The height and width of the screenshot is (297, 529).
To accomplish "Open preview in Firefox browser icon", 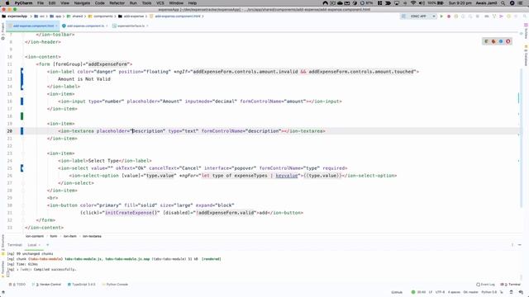I will 493,41.
